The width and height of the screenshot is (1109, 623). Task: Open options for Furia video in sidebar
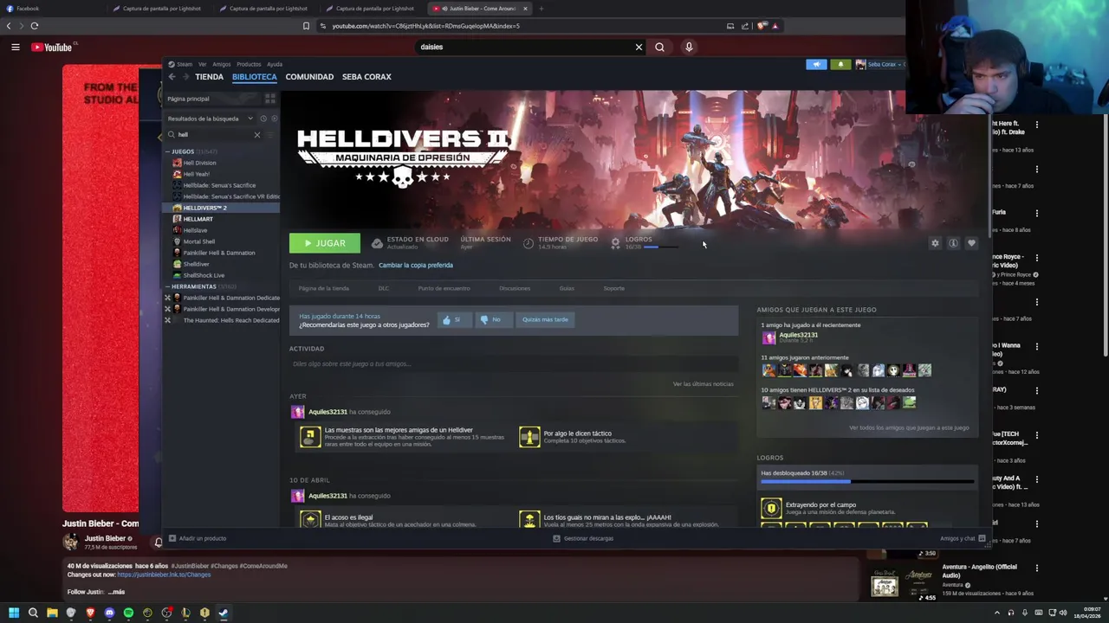coord(1036,213)
